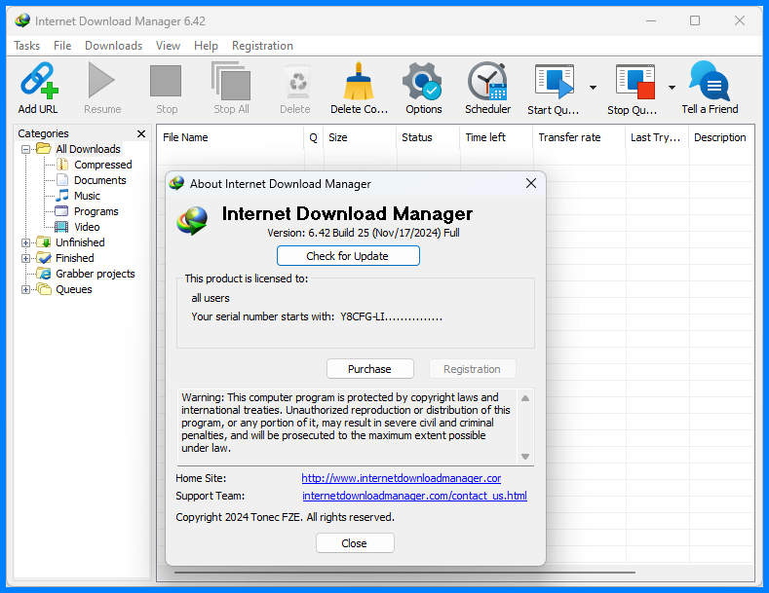Click the Delete Completed broom icon
Viewport: 769px width, 593px height.
359,81
